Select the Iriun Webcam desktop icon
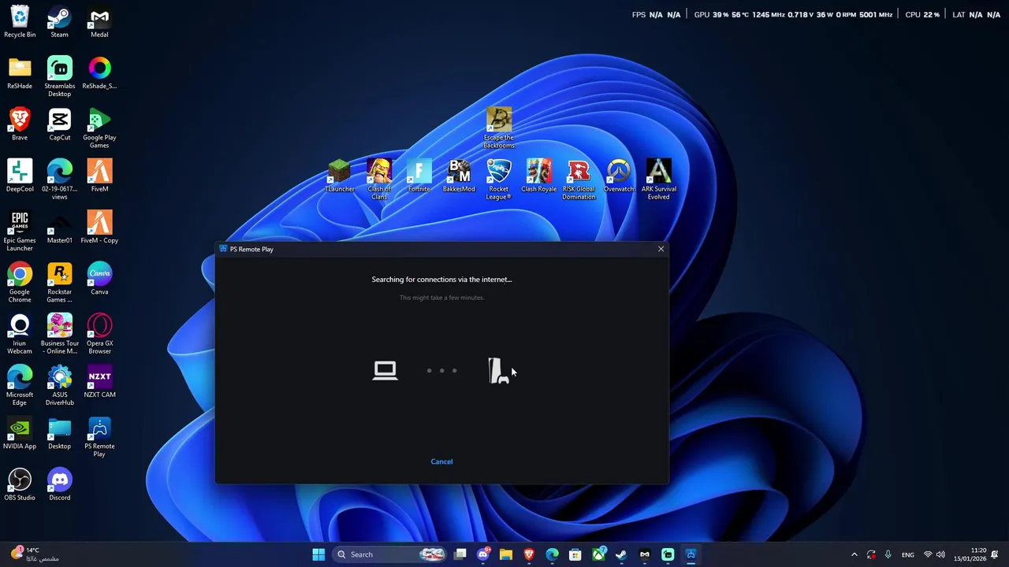 tap(20, 335)
